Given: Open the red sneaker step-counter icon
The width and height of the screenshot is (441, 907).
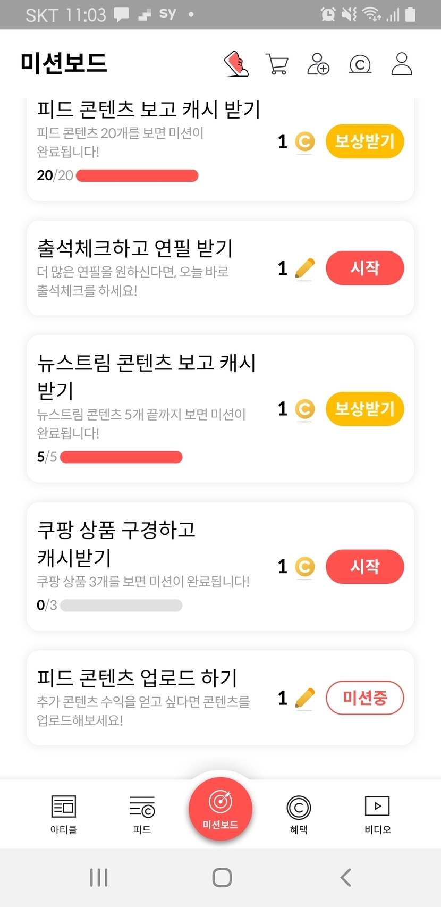Looking at the screenshot, I should coord(236,64).
